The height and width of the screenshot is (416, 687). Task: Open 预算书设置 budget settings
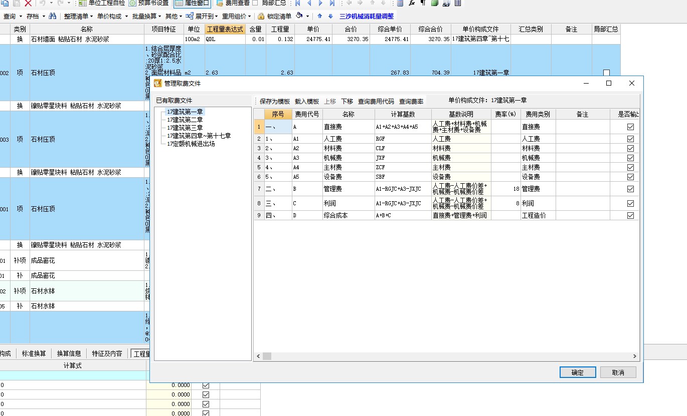tap(149, 3)
